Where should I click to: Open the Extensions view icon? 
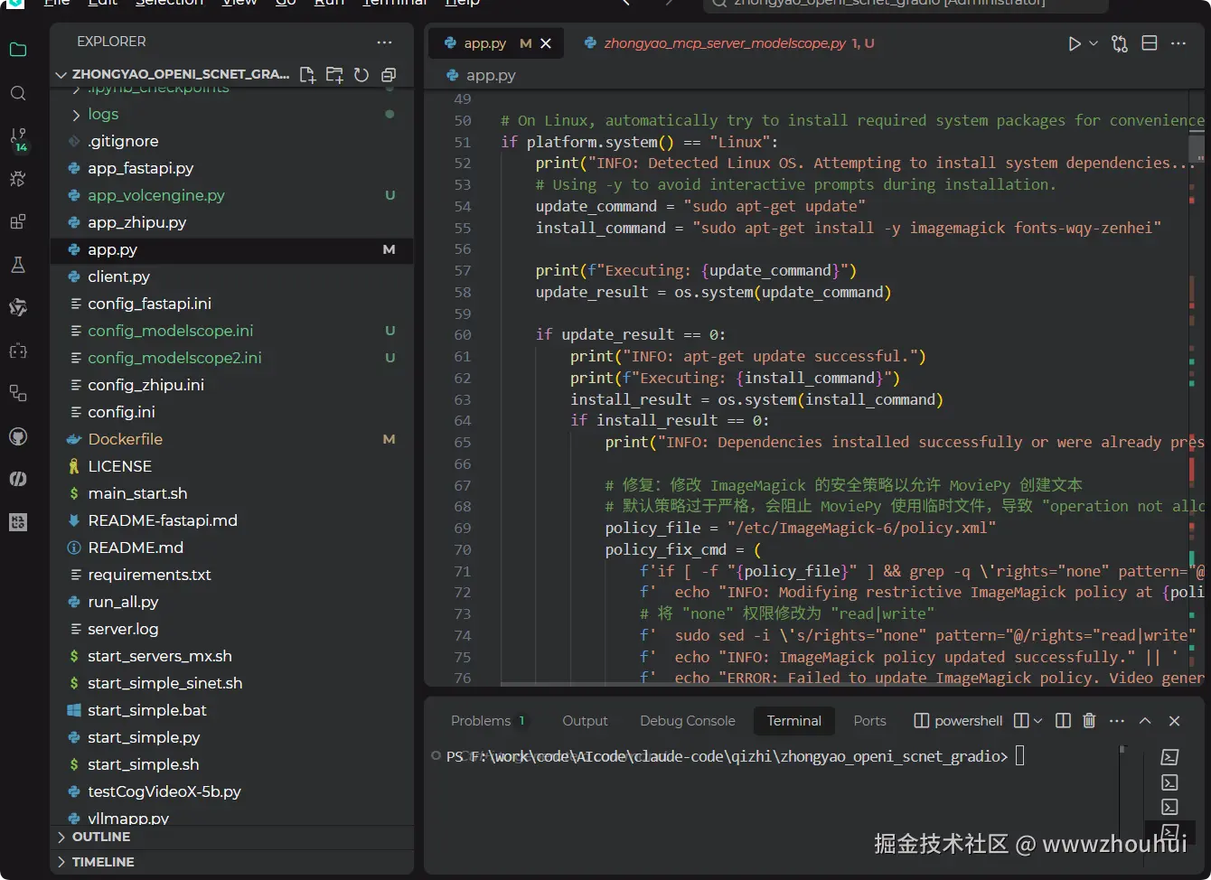[18, 222]
